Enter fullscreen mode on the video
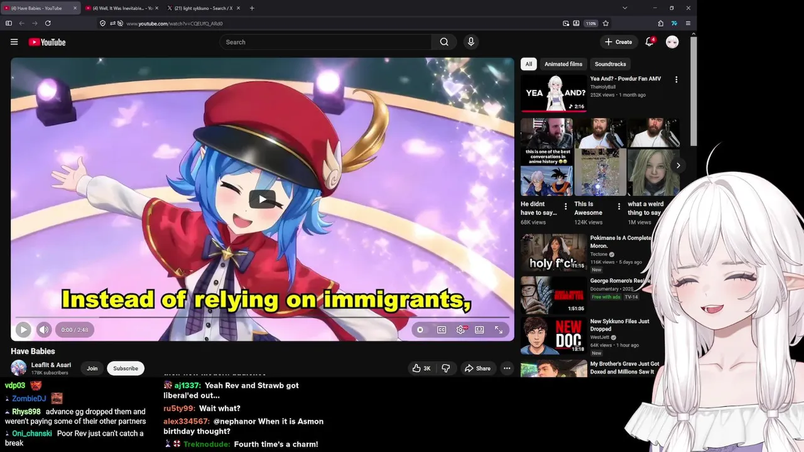Screen dimensions: 804x452 499,330
